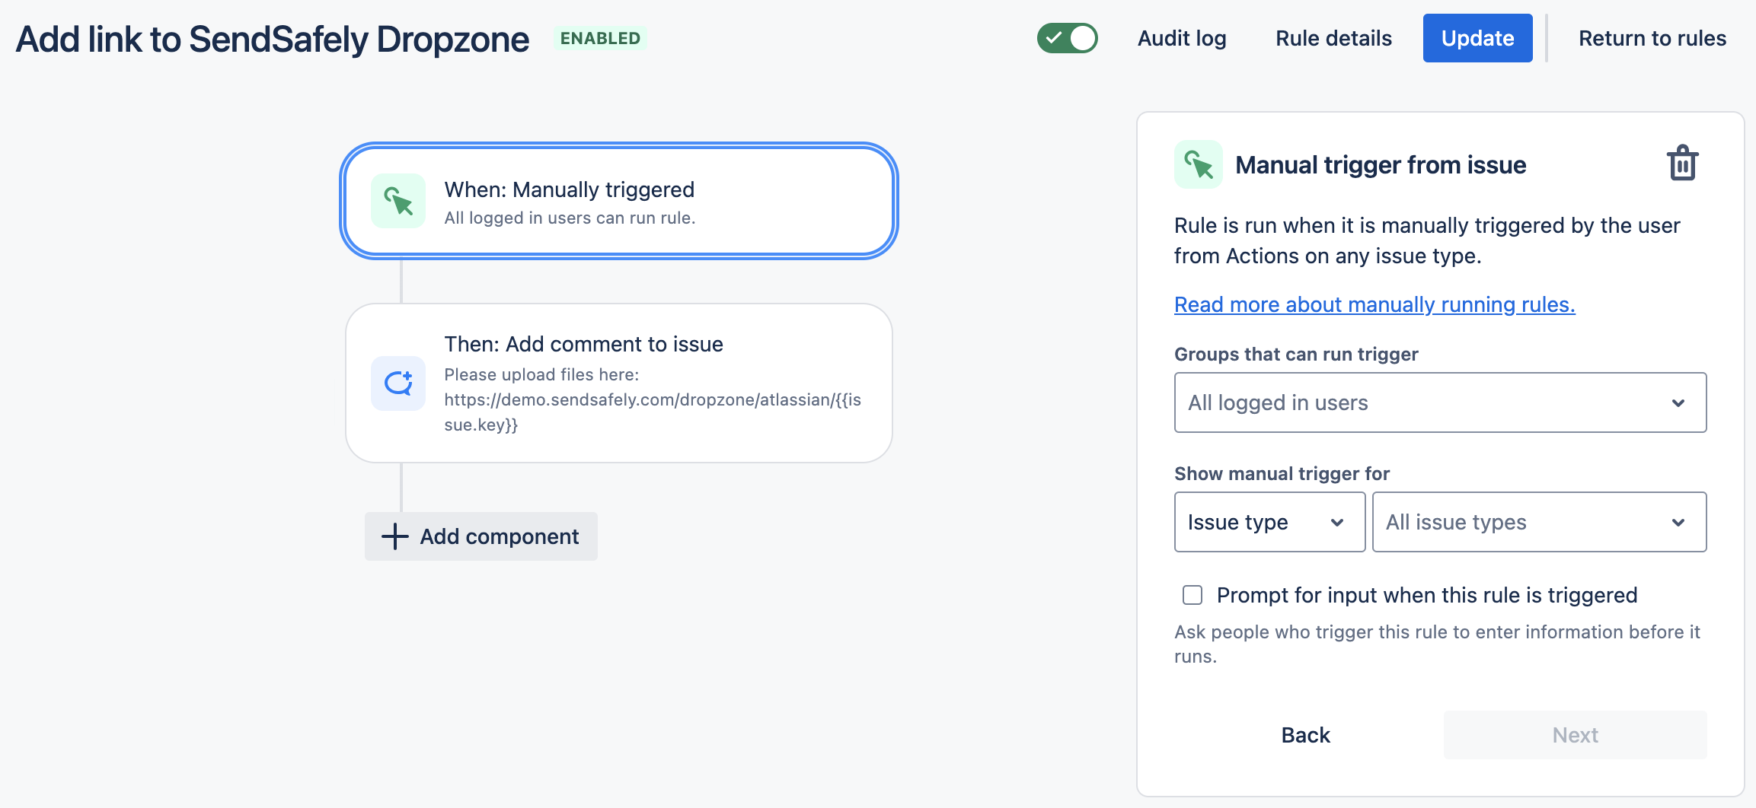Click the Manual trigger panel header icon
Viewport: 1756px width, 808px height.
coord(1199,164)
